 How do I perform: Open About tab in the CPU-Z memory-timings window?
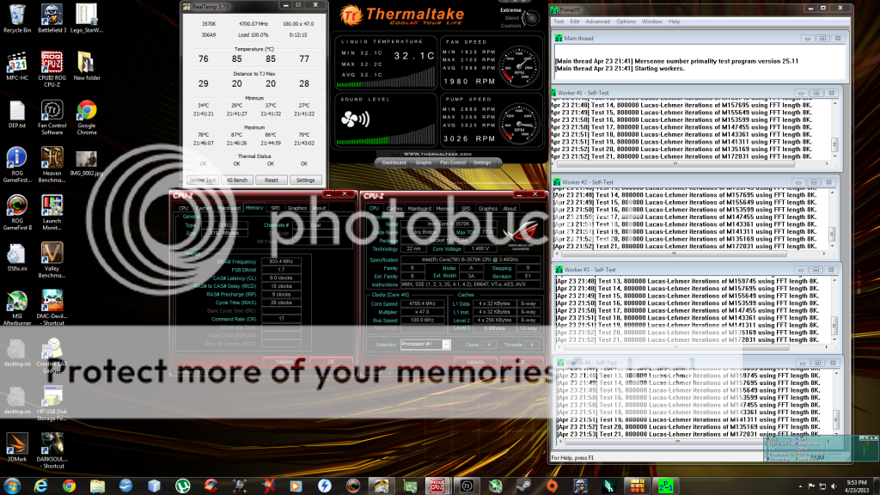[319, 208]
